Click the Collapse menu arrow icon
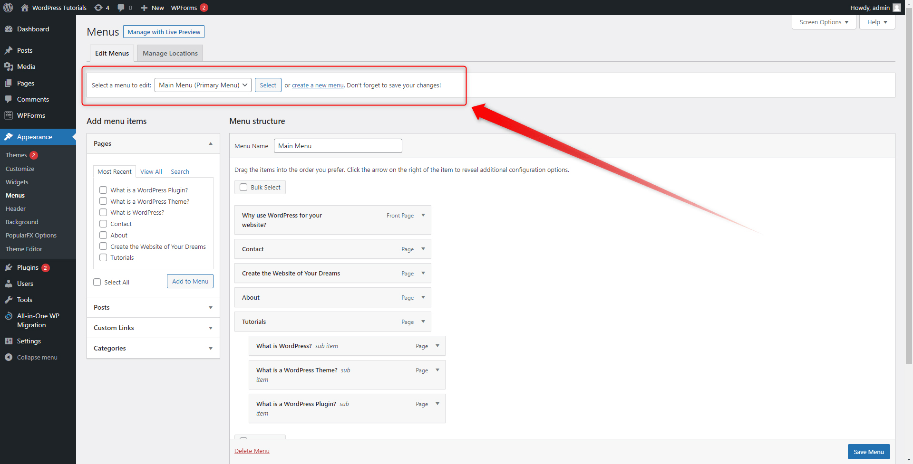Image resolution: width=913 pixels, height=464 pixels. click(9, 357)
